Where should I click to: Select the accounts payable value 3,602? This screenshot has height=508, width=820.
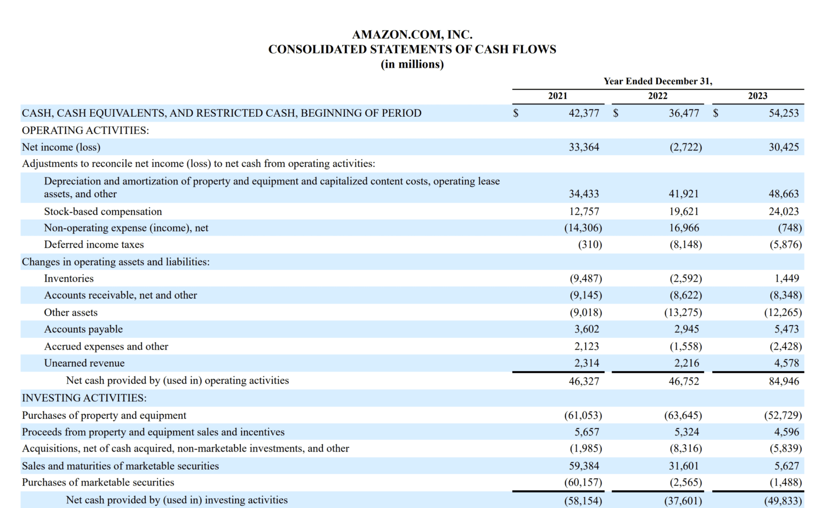(587, 329)
